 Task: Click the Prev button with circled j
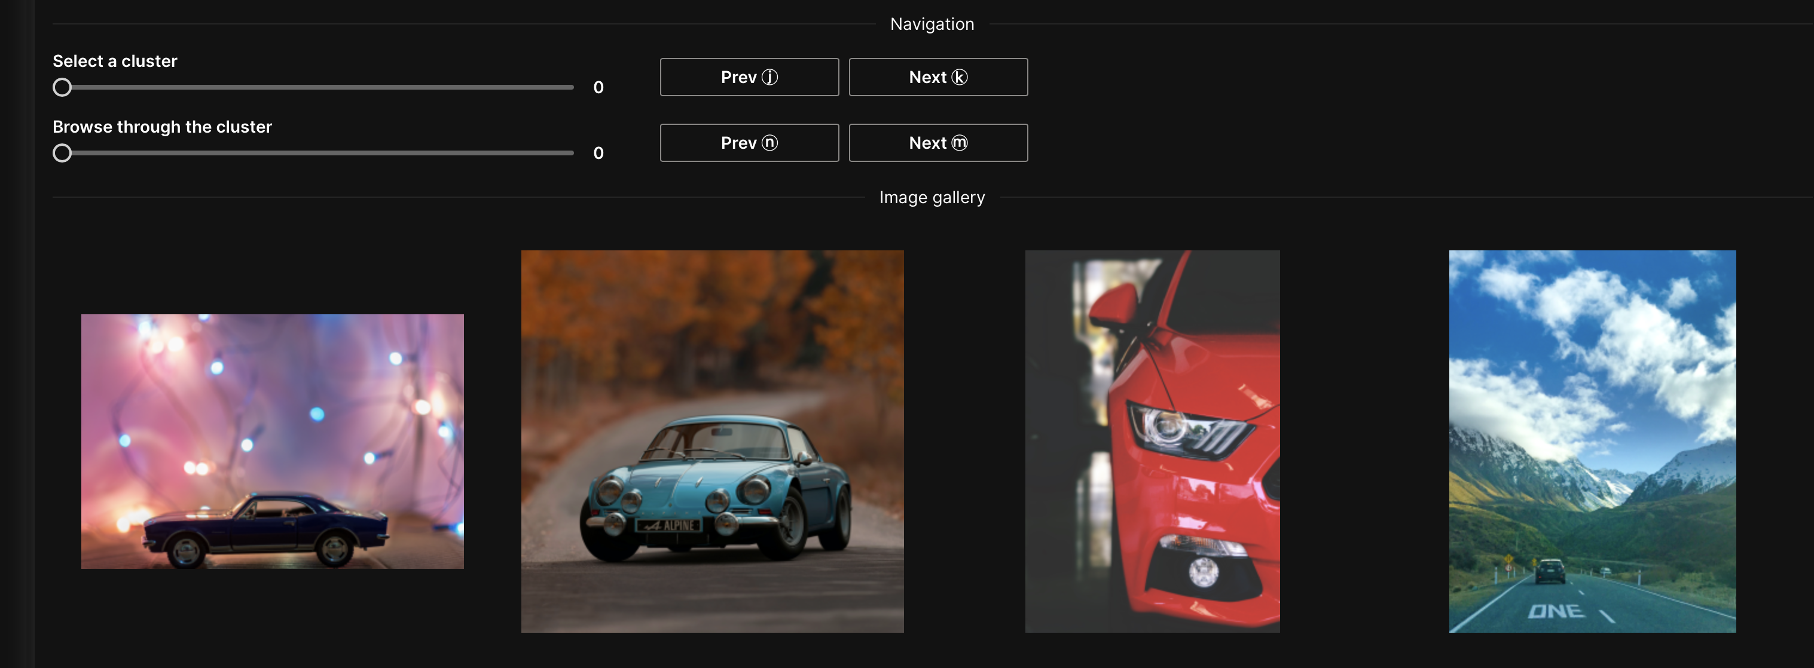click(749, 76)
